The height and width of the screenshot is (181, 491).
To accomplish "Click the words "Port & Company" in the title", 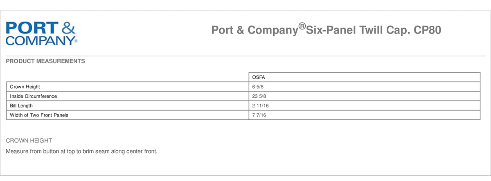I will (x=255, y=30).
